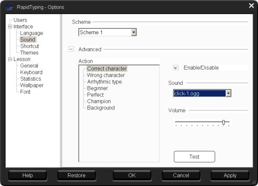Click the Apply button
Image resolution: width=258 pixels, height=186 pixels.
point(230,175)
